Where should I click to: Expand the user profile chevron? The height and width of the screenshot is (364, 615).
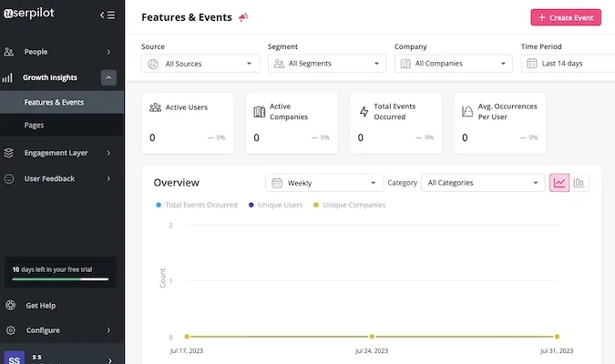coord(110,360)
